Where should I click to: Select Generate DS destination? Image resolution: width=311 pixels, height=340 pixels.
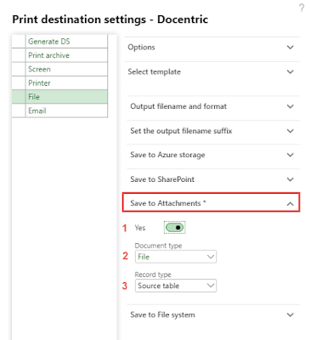click(66, 42)
